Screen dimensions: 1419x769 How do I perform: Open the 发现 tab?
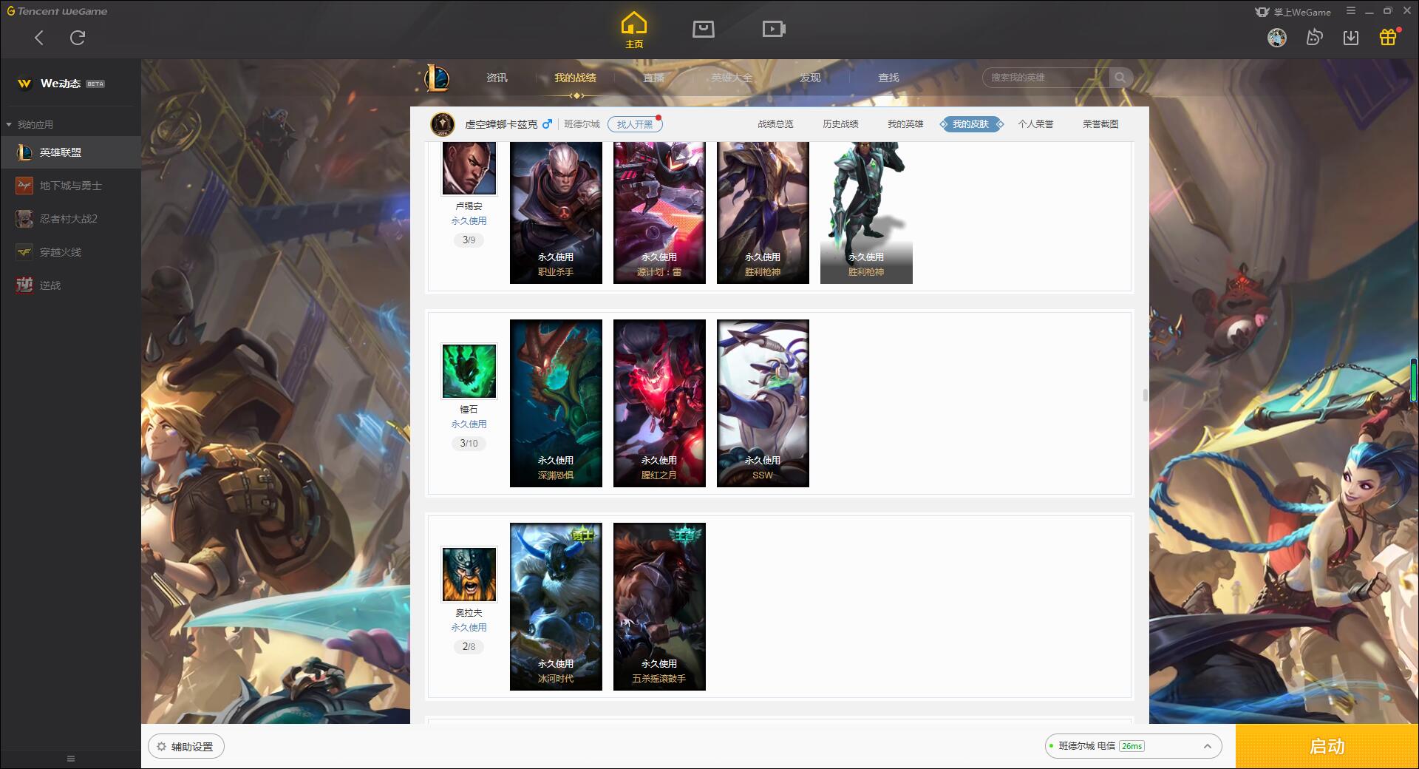(810, 78)
